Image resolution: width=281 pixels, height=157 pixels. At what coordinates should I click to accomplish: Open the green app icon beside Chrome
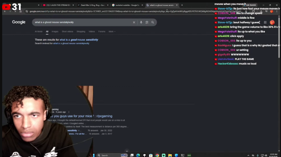point(164,155)
